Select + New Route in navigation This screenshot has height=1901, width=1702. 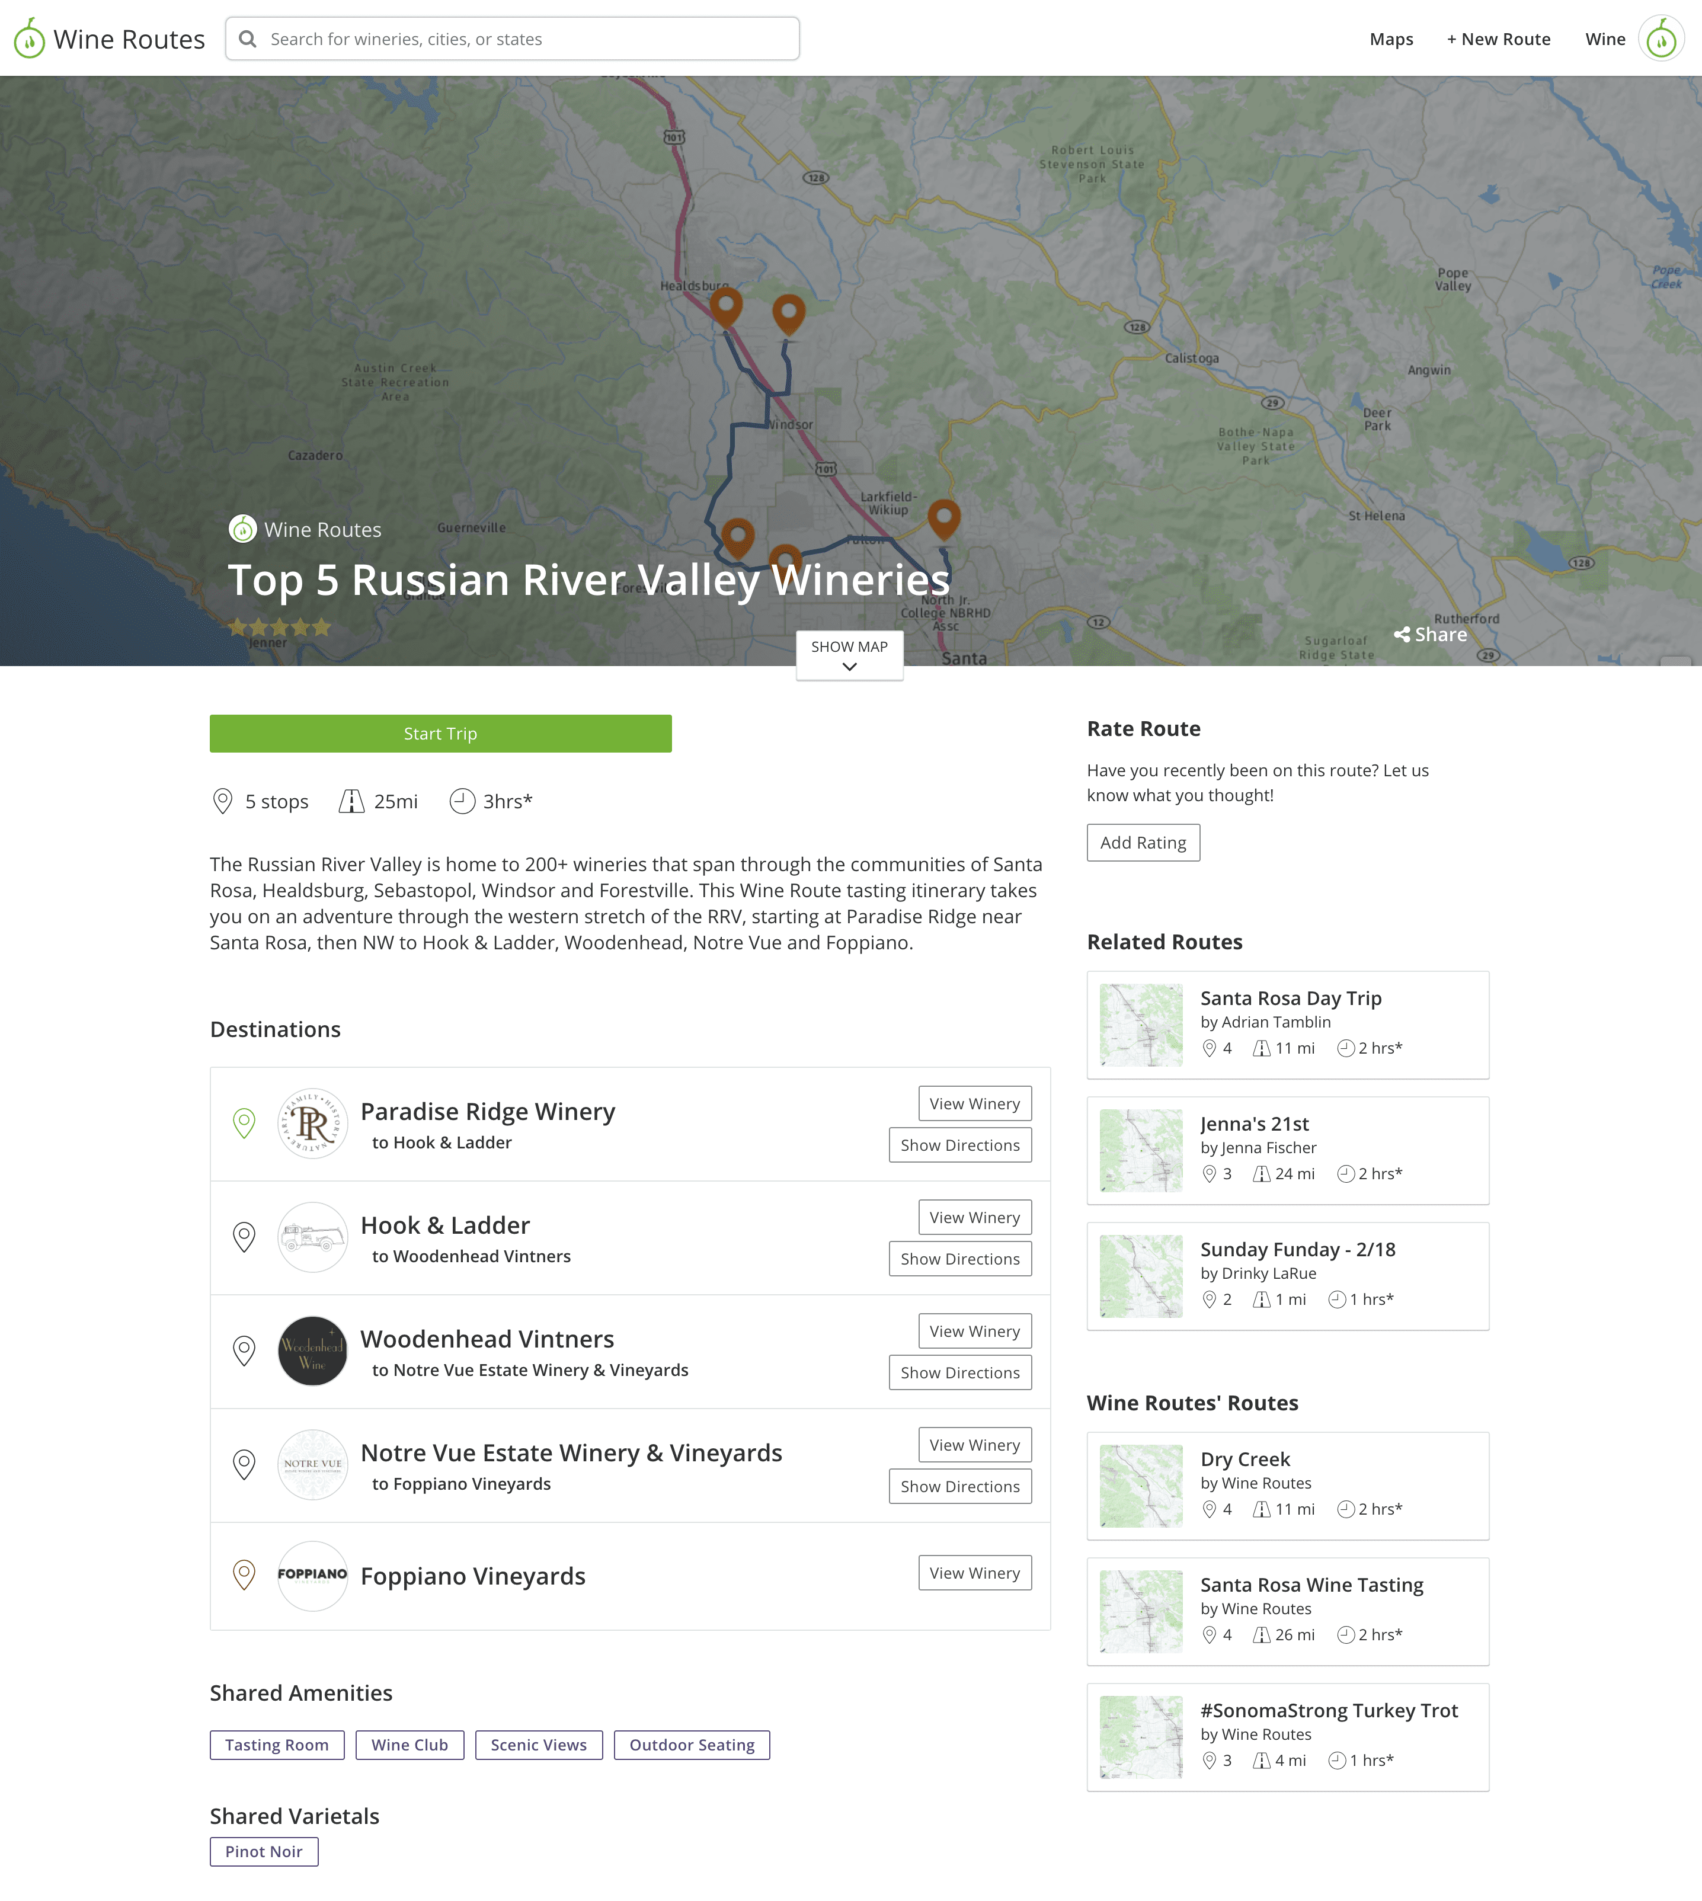click(x=1498, y=39)
